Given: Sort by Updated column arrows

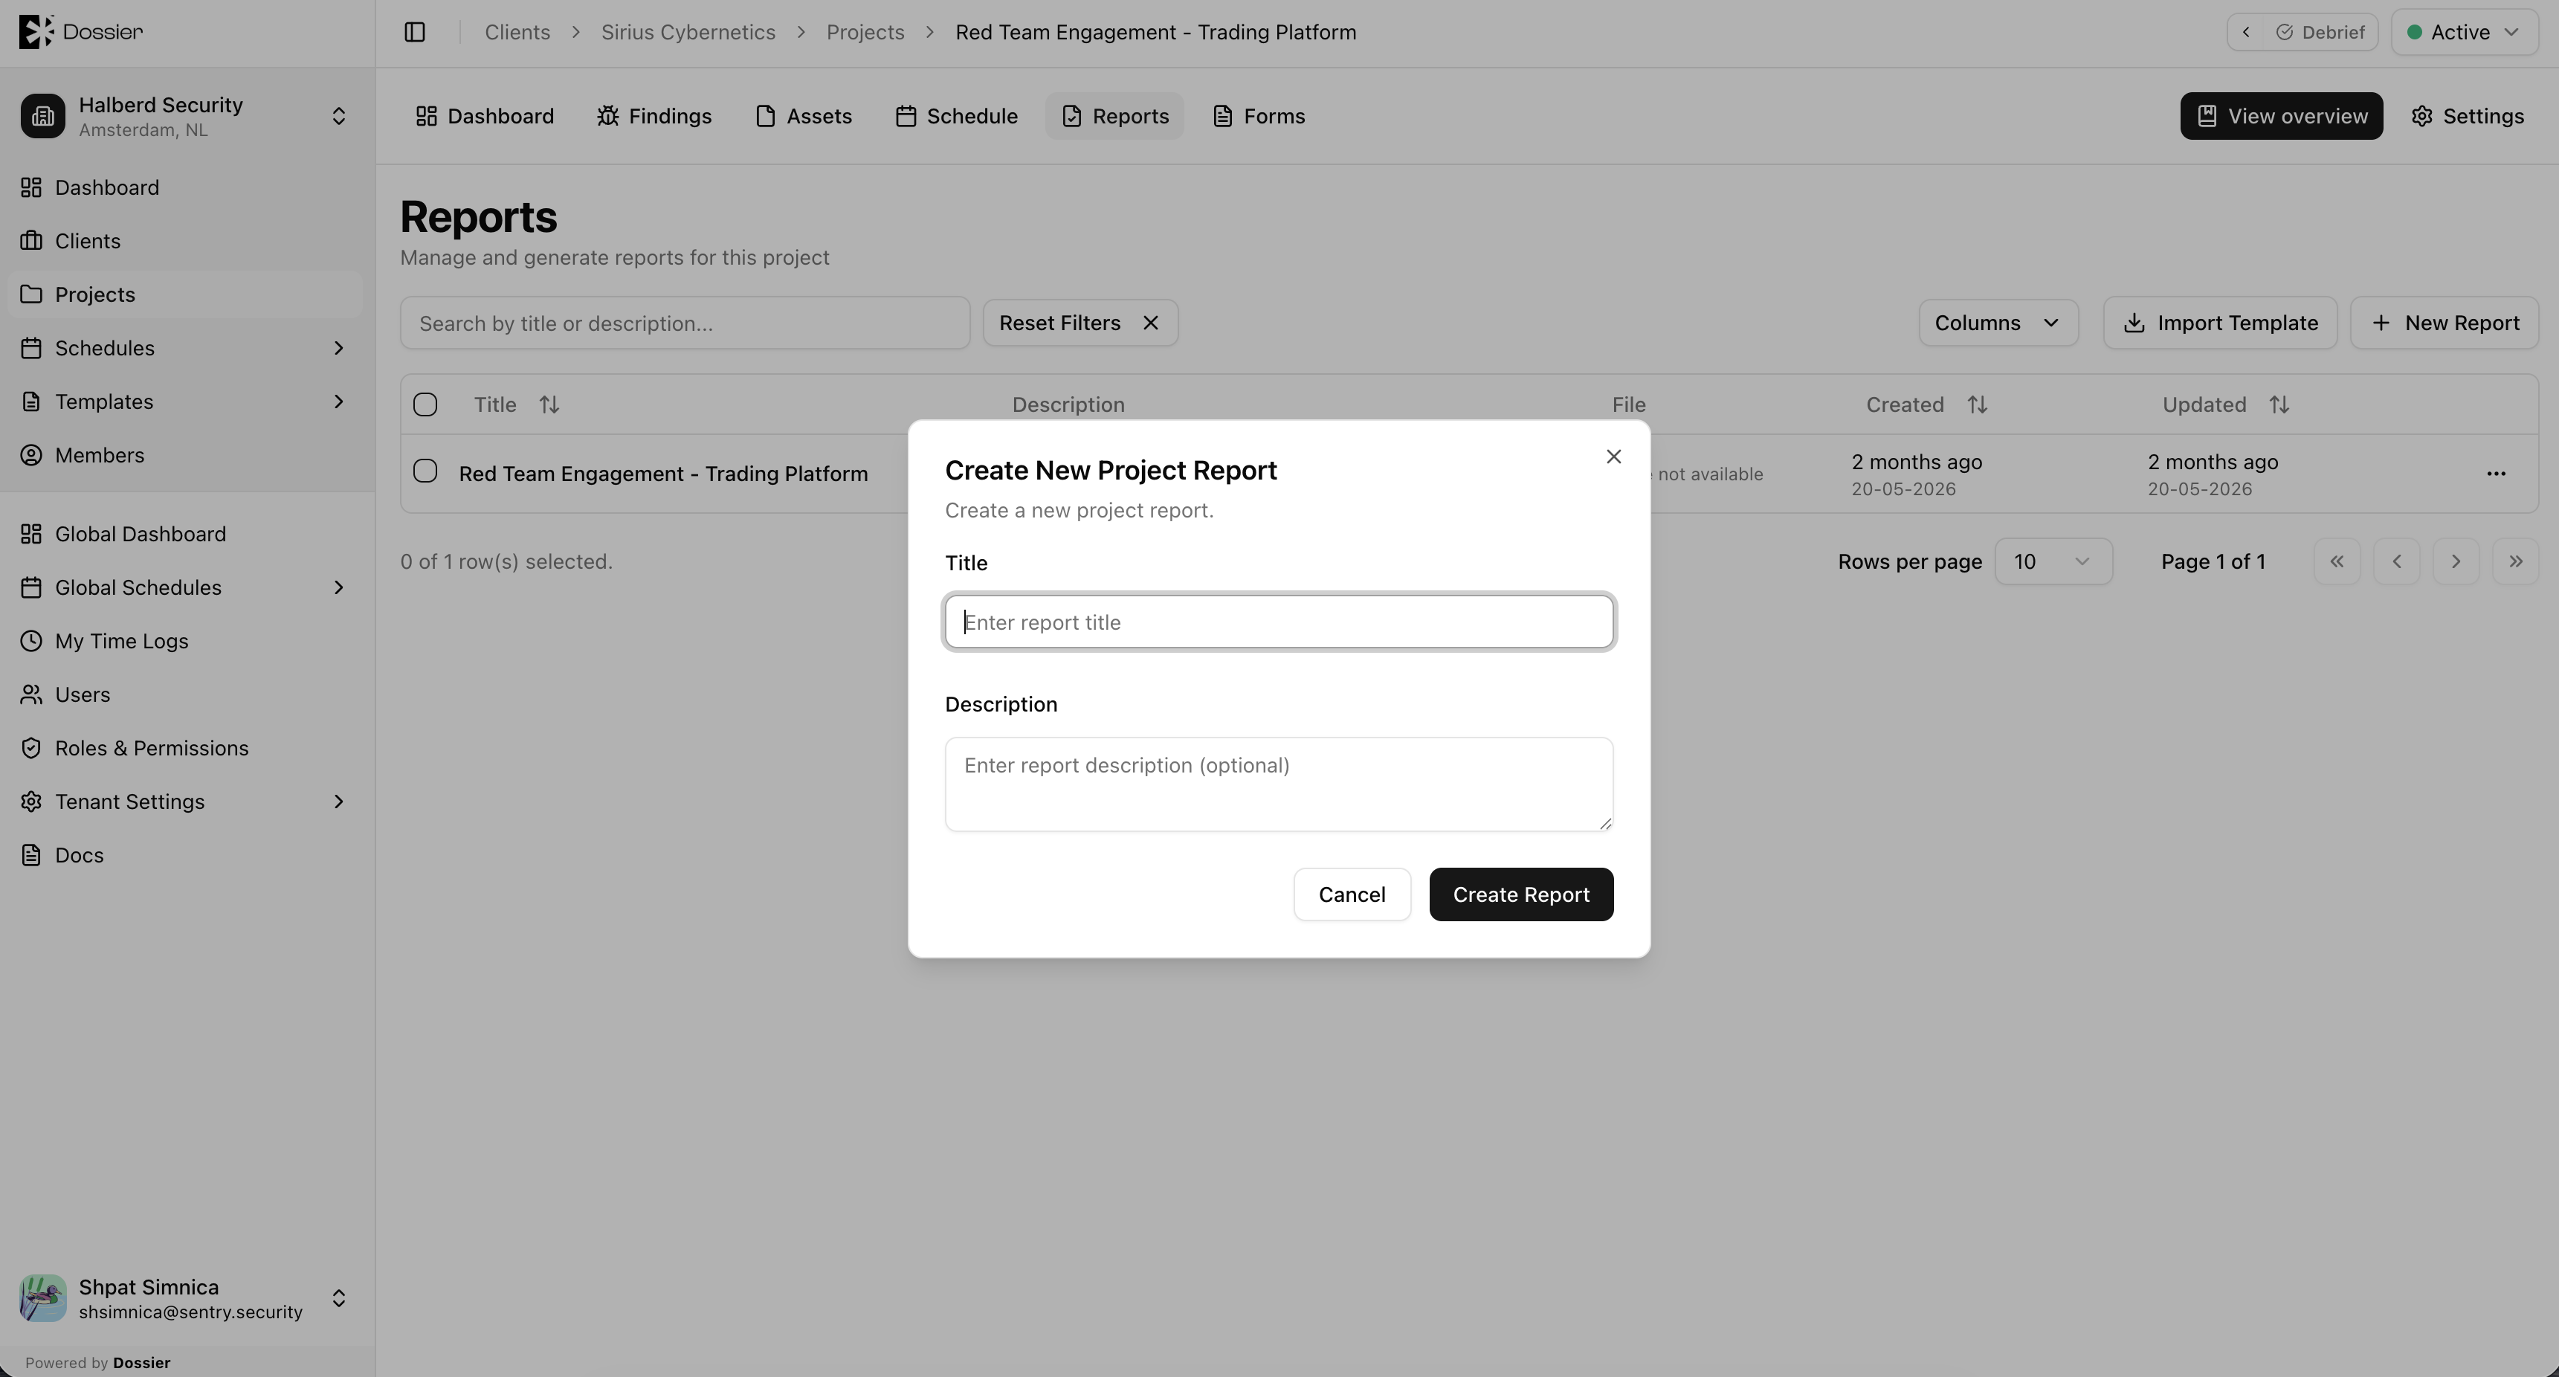Looking at the screenshot, I should tap(2279, 404).
